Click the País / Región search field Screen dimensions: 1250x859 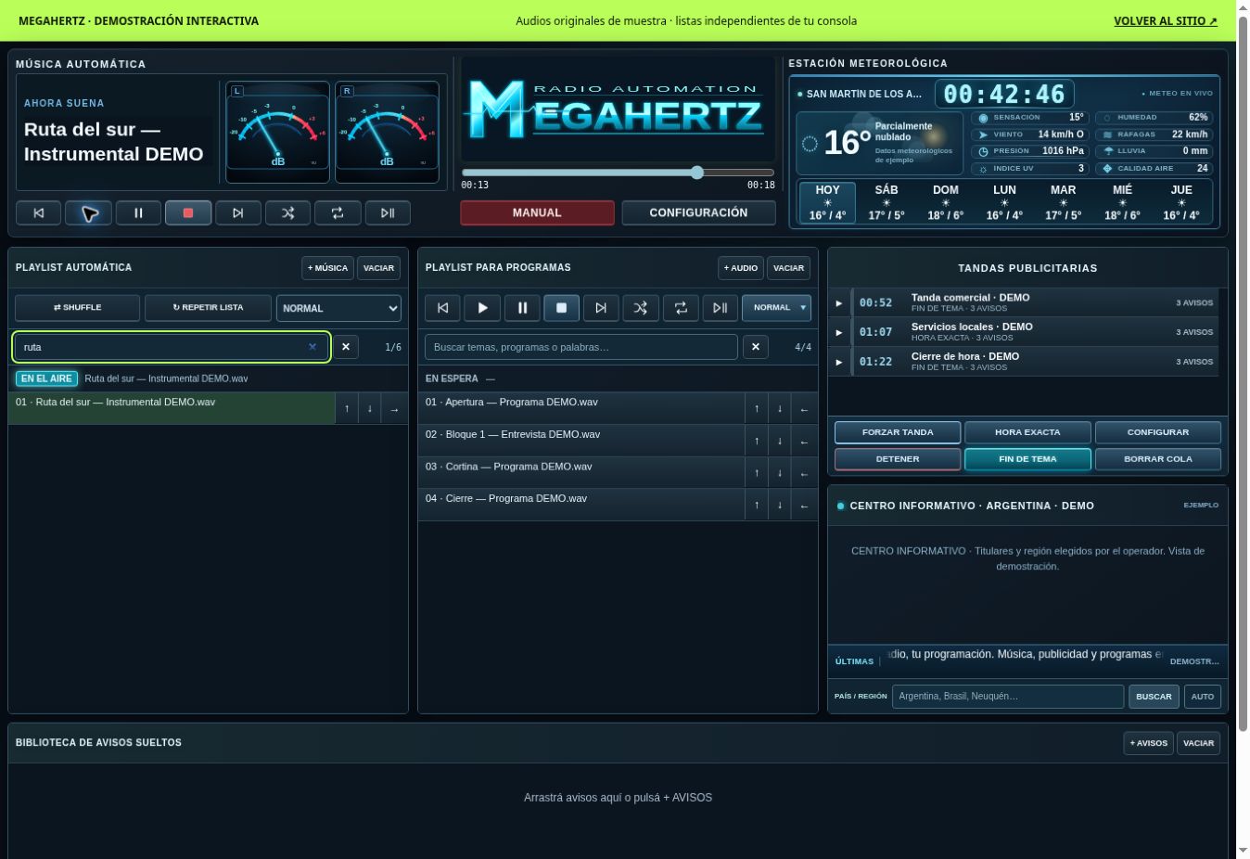pos(1008,697)
